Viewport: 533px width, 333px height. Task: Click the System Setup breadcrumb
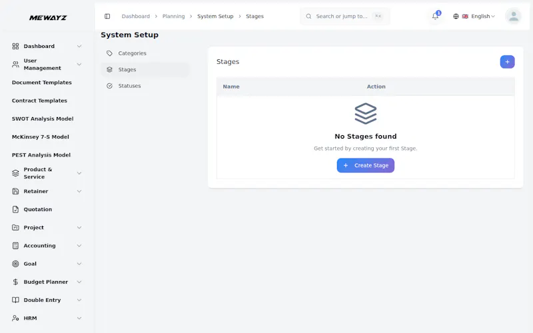pyautogui.click(x=215, y=16)
